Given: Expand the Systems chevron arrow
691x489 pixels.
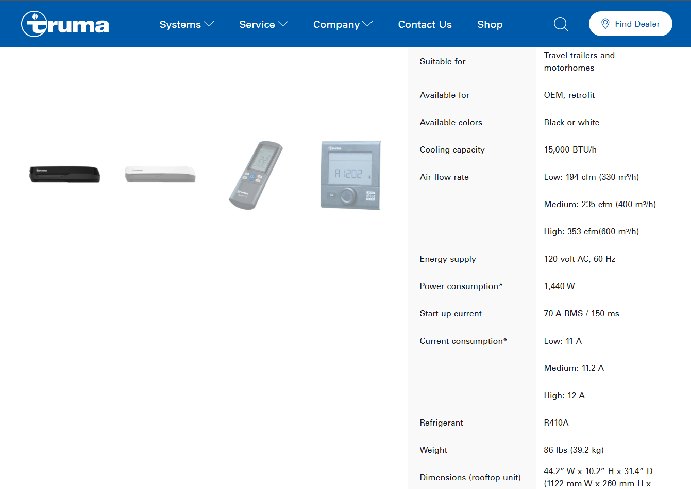Looking at the screenshot, I should [x=209, y=24].
